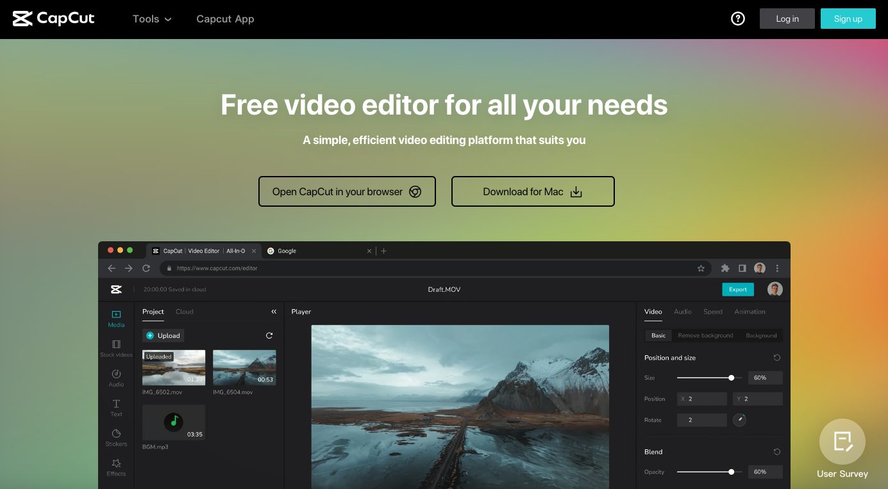
Task: Open a new browser tab with plus
Action: click(x=383, y=251)
